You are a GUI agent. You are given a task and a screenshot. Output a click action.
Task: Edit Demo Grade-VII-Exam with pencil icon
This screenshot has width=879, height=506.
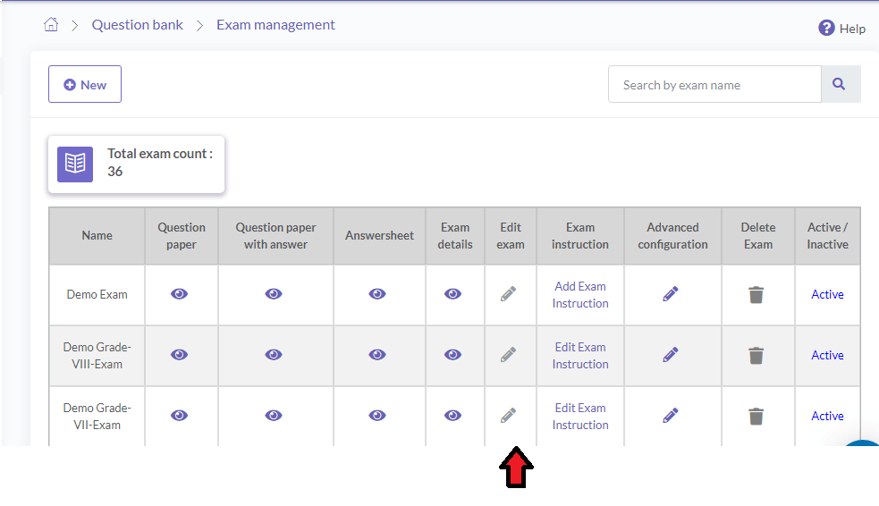tap(509, 415)
